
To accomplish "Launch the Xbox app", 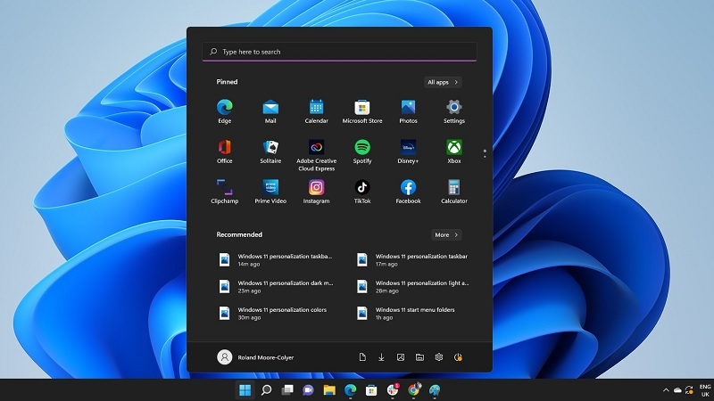I will [454, 151].
